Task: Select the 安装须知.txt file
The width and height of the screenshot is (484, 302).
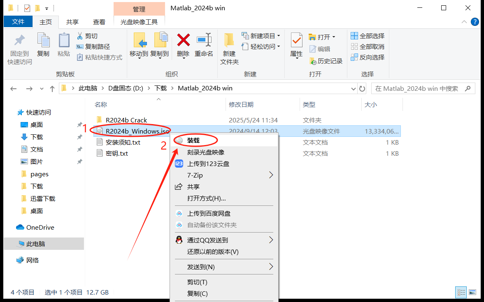Action: point(123,142)
